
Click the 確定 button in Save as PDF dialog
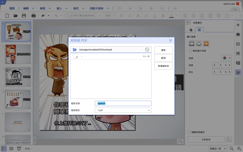pos(163,50)
